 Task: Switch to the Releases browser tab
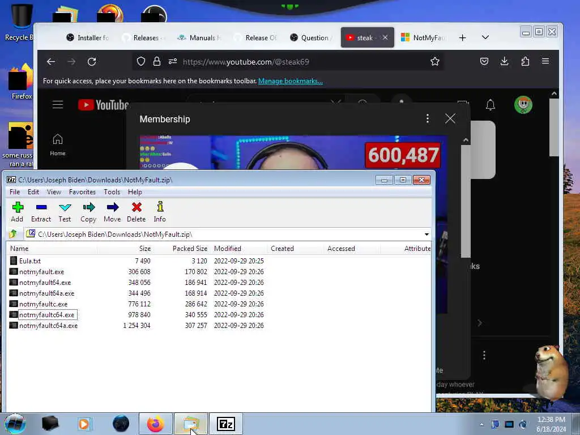[x=144, y=38]
